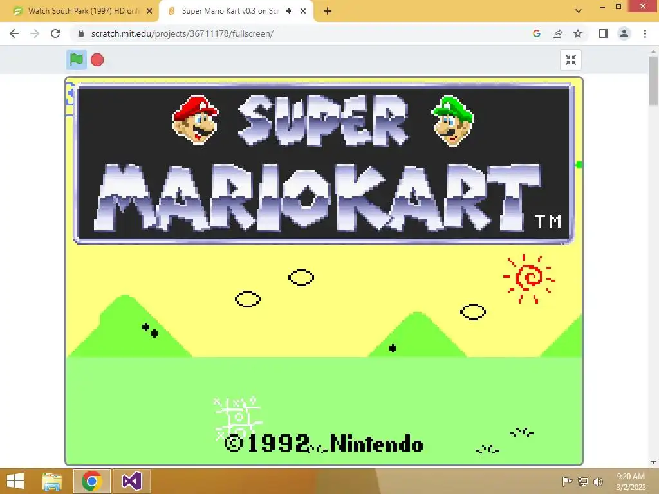Minimize the Chrome window

(x=602, y=6)
